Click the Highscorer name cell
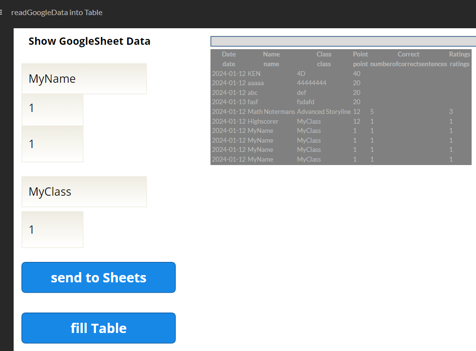Screen dimensions: 476x351 (263, 121)
